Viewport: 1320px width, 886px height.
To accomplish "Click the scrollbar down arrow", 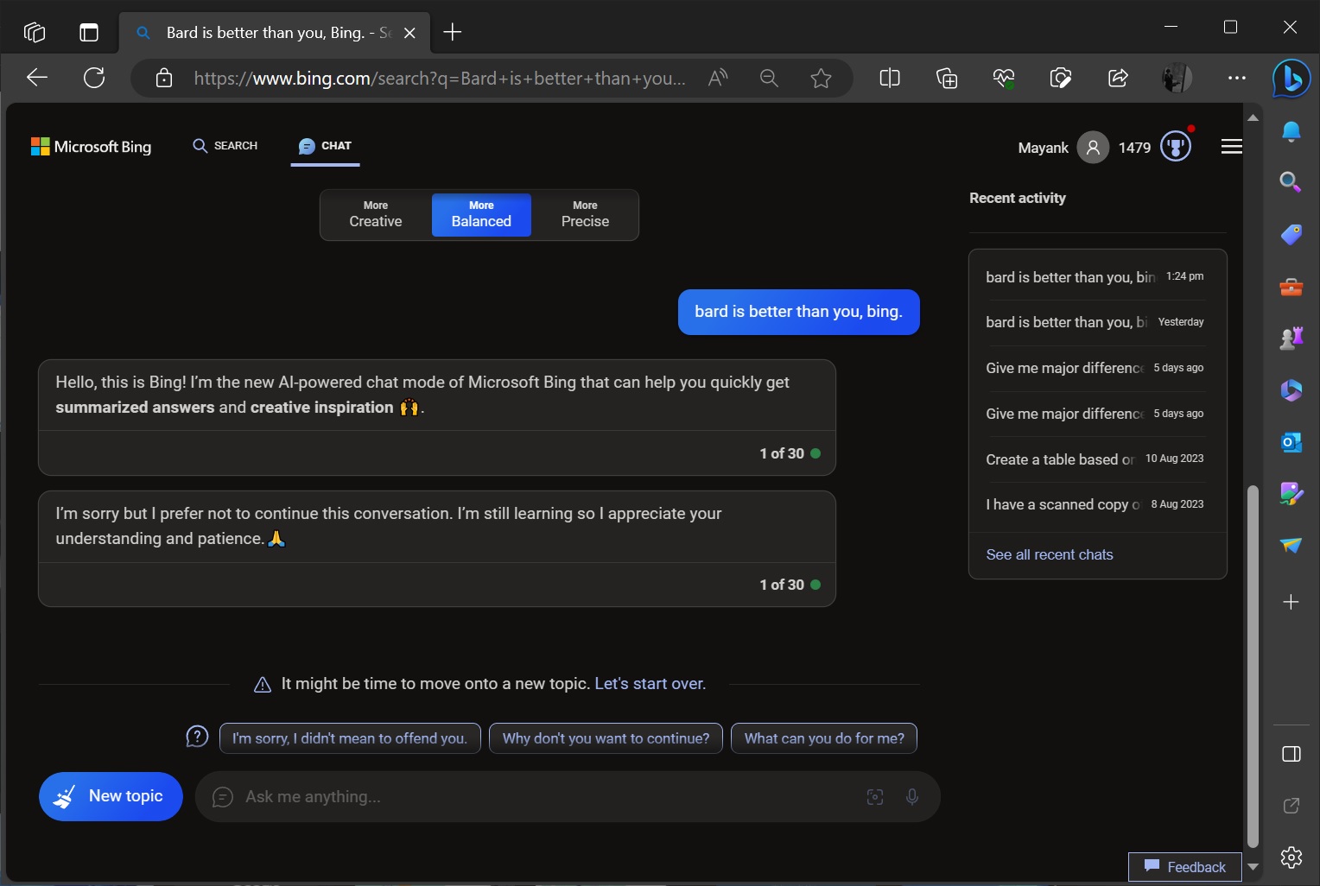I will coord(1253,866).
